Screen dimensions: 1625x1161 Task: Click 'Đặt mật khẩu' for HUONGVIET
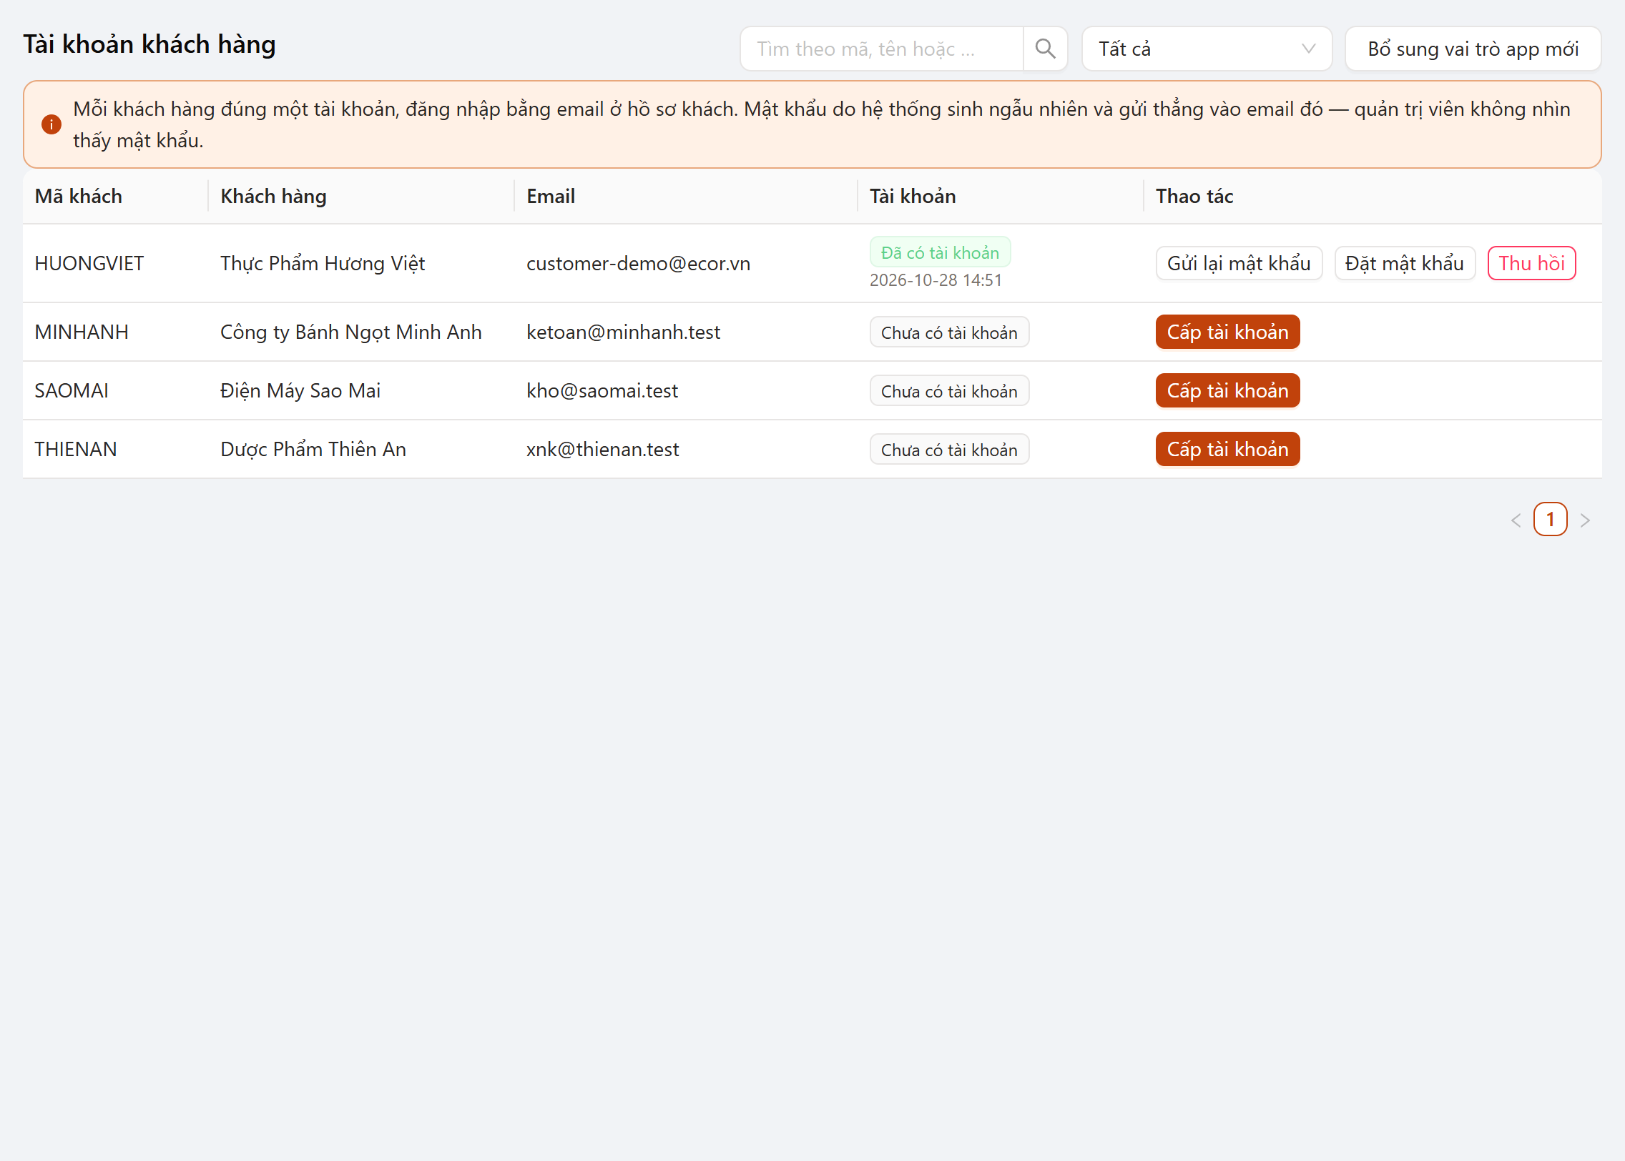[1405, 263]
